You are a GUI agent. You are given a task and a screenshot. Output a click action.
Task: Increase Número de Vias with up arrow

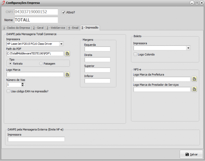coord(23,83)
